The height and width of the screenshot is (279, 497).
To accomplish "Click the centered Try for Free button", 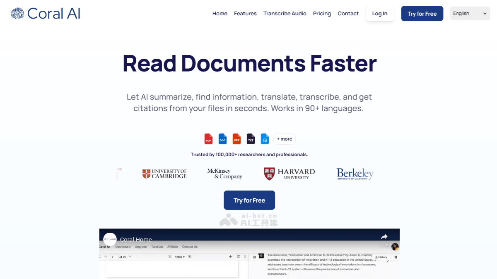I will tap(249, 200).
